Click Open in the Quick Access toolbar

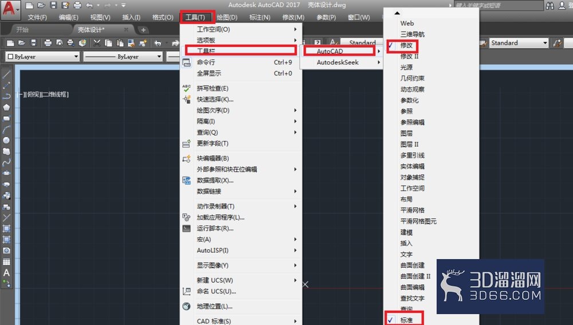41,5
